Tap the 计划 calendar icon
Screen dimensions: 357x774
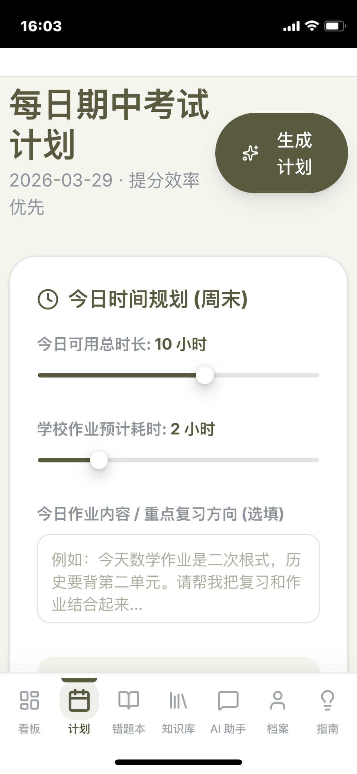(x=79, y=700)
